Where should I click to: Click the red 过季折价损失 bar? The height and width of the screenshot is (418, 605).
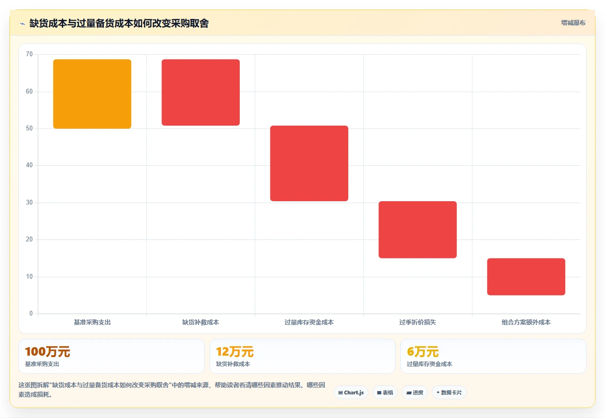coord(418,230)
